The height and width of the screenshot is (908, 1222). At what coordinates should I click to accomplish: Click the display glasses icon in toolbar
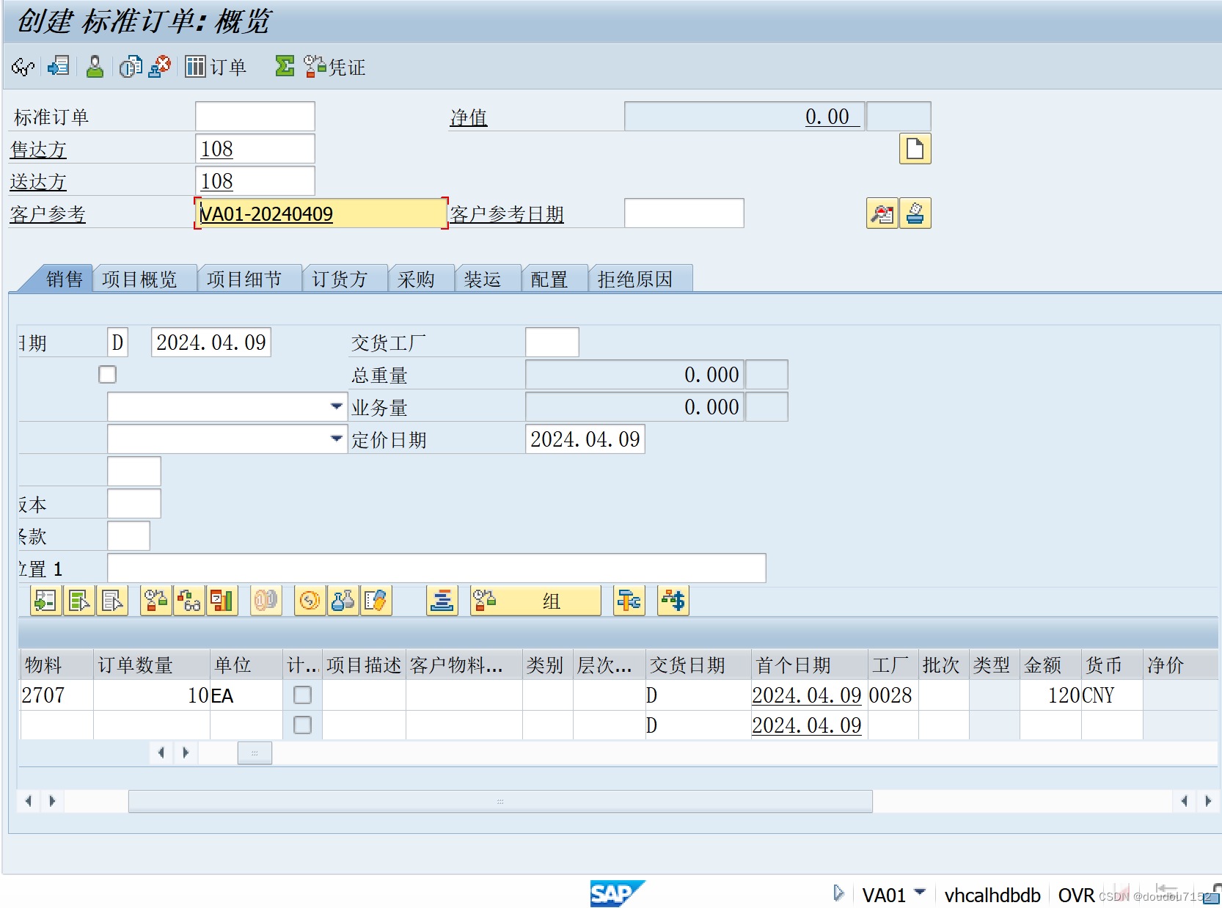21,66
